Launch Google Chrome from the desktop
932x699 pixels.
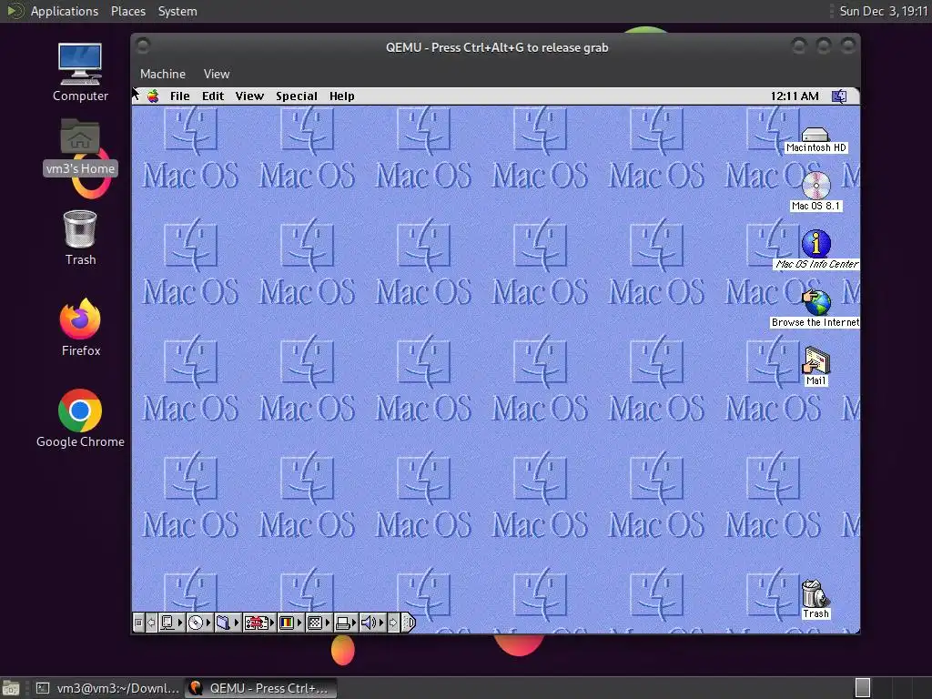[x=80, y=419]
